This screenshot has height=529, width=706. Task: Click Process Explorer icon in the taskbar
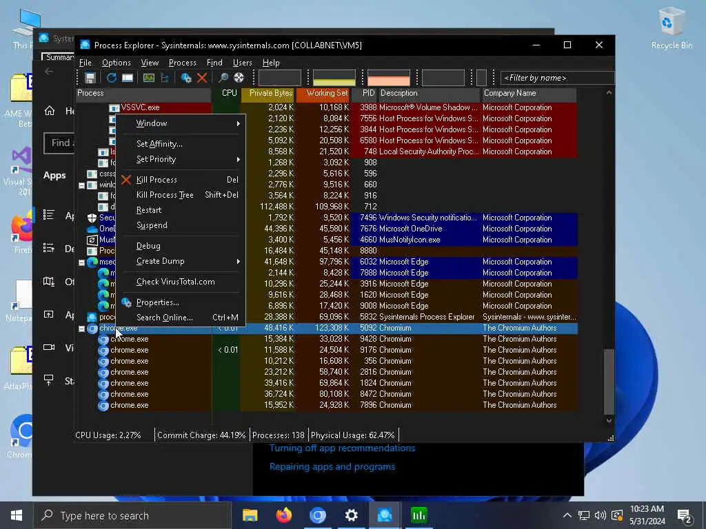[385, 515]
